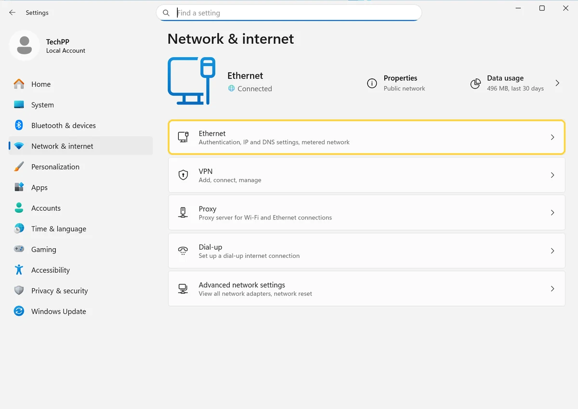Minimize the Settings window
This screenshot has width=578, height=409.
point(518,8)
